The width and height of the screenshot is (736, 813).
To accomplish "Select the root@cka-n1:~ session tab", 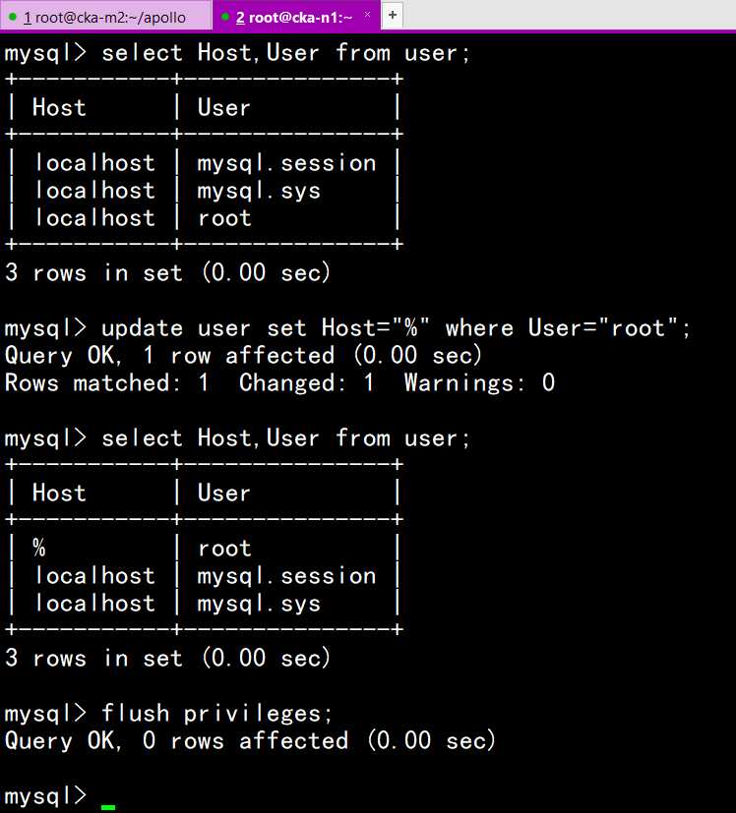I will click(x=294, y=18).
